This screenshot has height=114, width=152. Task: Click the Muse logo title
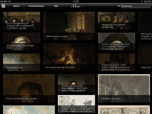(76, 6)
